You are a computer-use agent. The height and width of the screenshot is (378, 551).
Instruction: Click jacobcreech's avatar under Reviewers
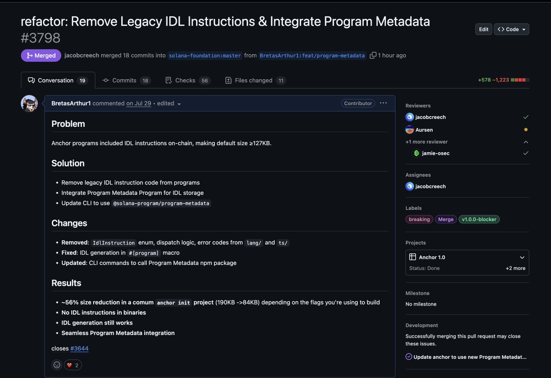(410, 117)
